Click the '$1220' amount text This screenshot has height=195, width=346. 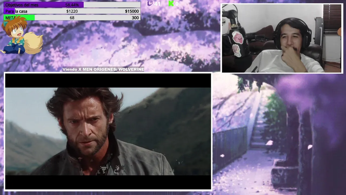tap(72, 11)
